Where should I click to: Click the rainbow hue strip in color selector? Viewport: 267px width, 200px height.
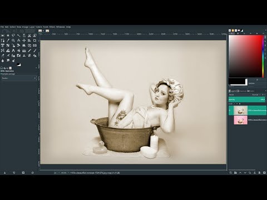click(263, 56)
